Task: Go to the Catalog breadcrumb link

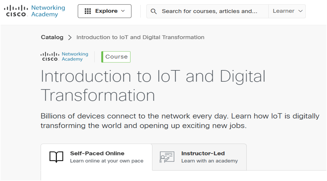Action: (52, 37)
